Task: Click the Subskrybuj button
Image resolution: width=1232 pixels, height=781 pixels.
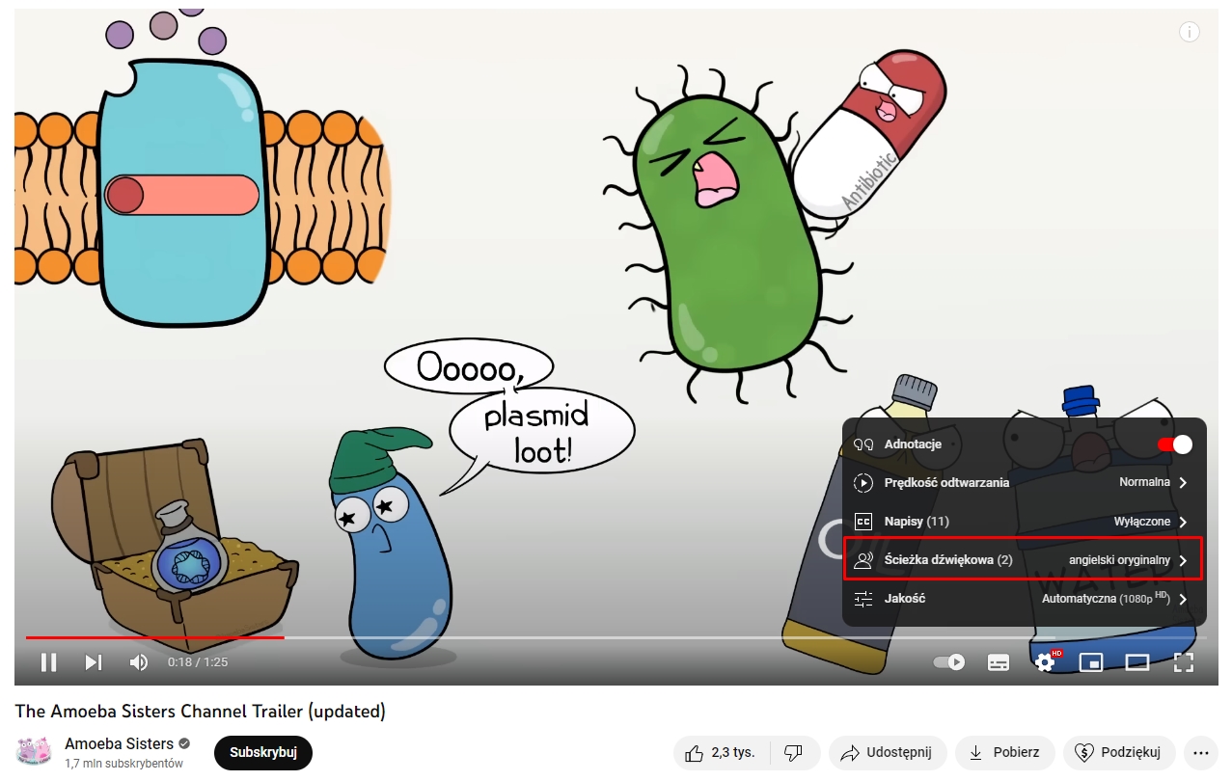Action: coord(262,753)
